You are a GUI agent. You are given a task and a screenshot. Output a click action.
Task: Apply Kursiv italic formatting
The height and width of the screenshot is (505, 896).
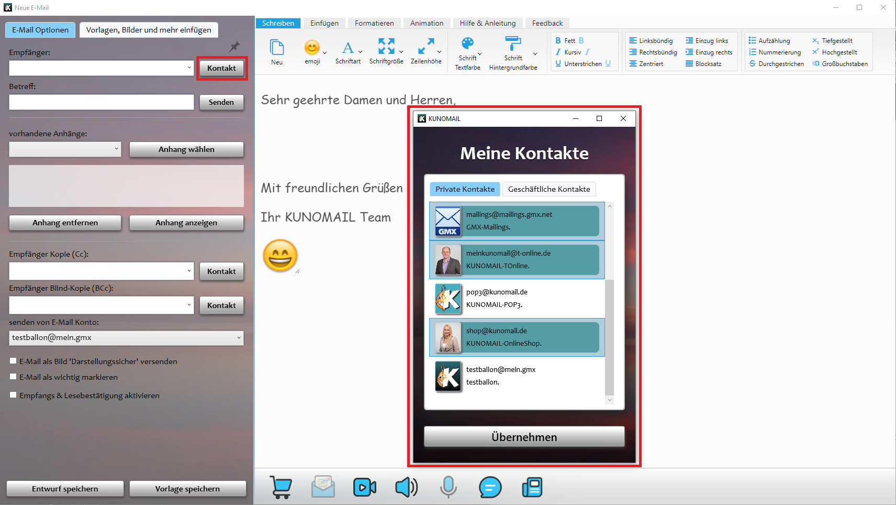tap(573, 52)
